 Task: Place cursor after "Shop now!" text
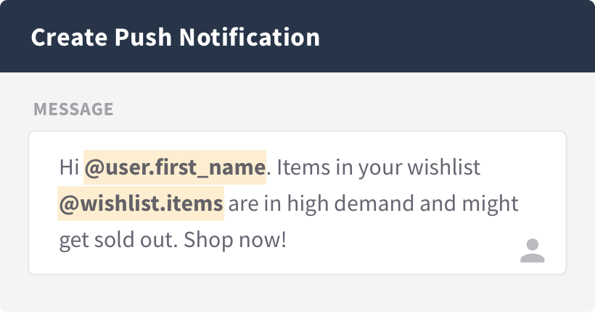click(287, 240)
